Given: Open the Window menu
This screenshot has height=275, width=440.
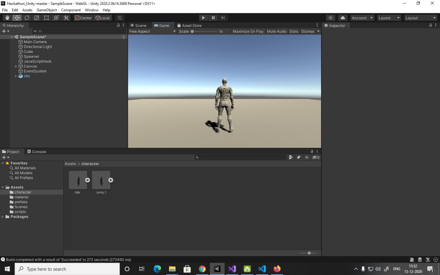Looking at the screenshot, I should (x=91, y=10).
